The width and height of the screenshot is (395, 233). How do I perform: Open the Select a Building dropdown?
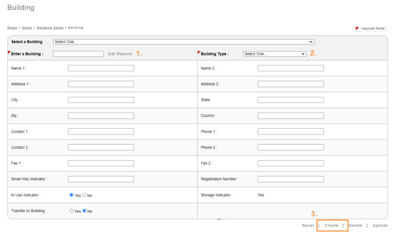point(184,42)
